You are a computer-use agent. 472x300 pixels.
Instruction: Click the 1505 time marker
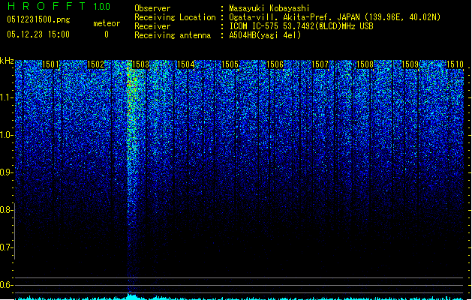pos(230,64)
